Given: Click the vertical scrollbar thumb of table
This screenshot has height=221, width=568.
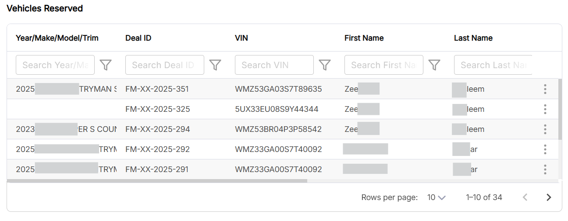Looking at the screenshot, I should 560,109.
